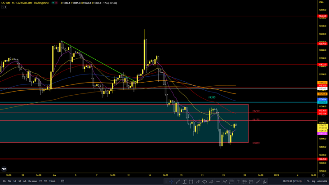Toggle log scale mode
Image resolution: width=329 pixels, height=185 pixels.
click(313, 181)
